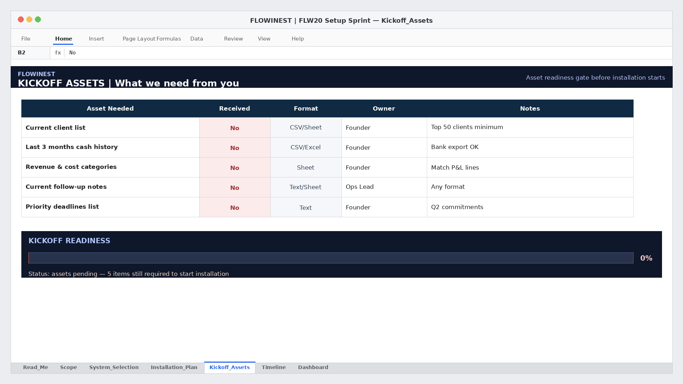
Task: Select Received cell for Current client list
Action: [x=235, y=128]
